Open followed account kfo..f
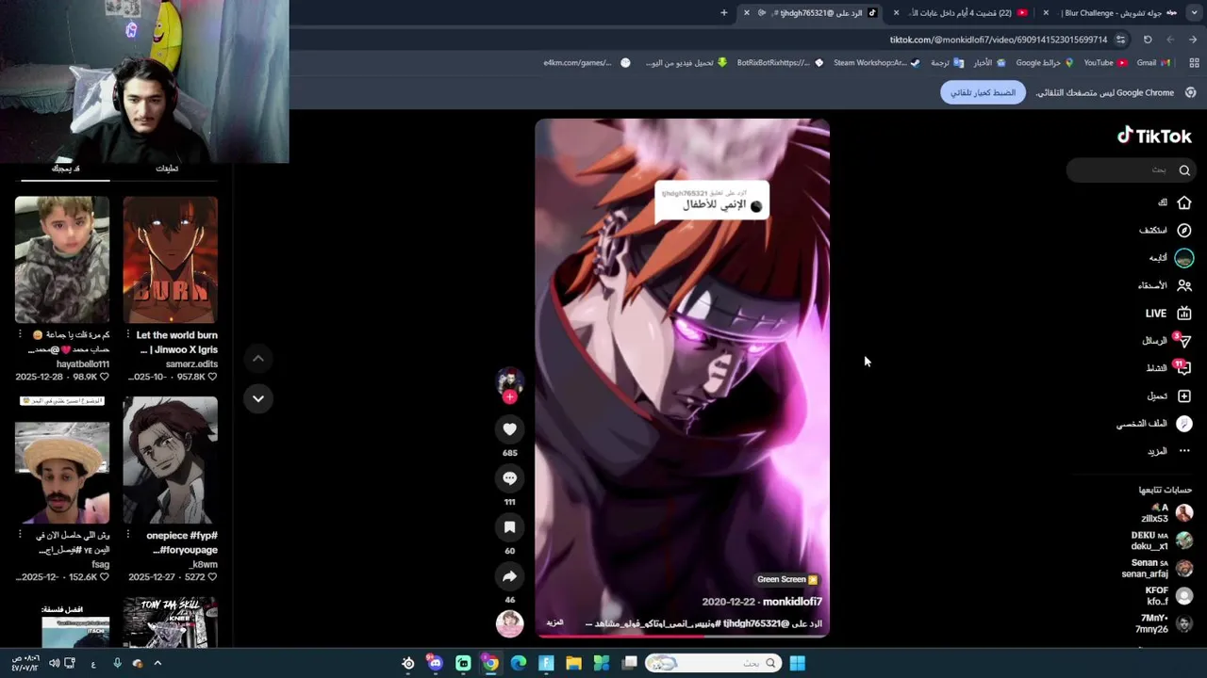 coord(1169,596)
